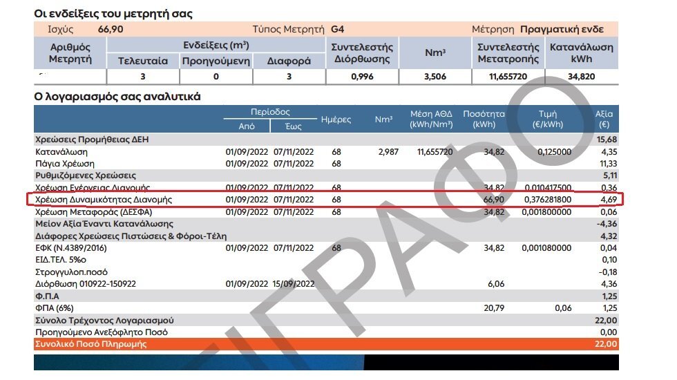The width and height of the screenshot is (677, 380).
Task: Click the "Ποσότητα (kWh)" header
Action: tap(484, 119)
